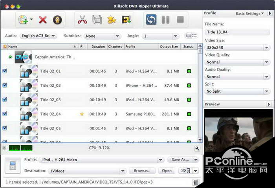Open the Basic Settings menu
275x188 pixels.
coord(249,13)
